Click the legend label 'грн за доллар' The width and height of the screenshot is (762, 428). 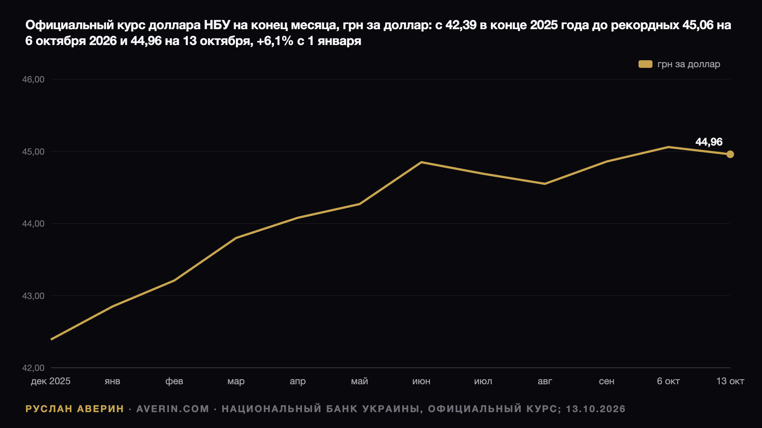pyautogui.click(x=689, y=64)
